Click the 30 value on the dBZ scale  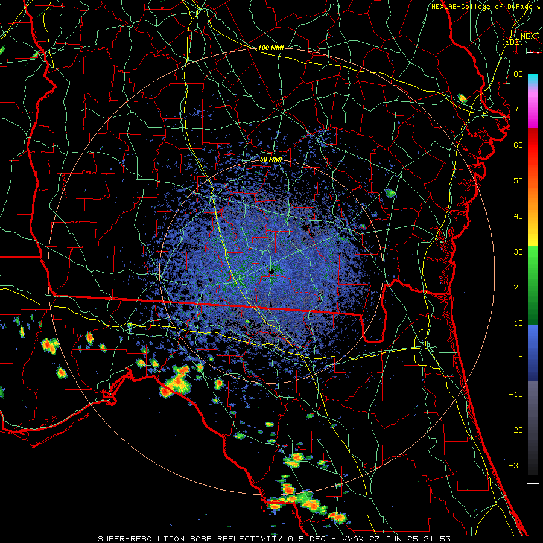518,252
